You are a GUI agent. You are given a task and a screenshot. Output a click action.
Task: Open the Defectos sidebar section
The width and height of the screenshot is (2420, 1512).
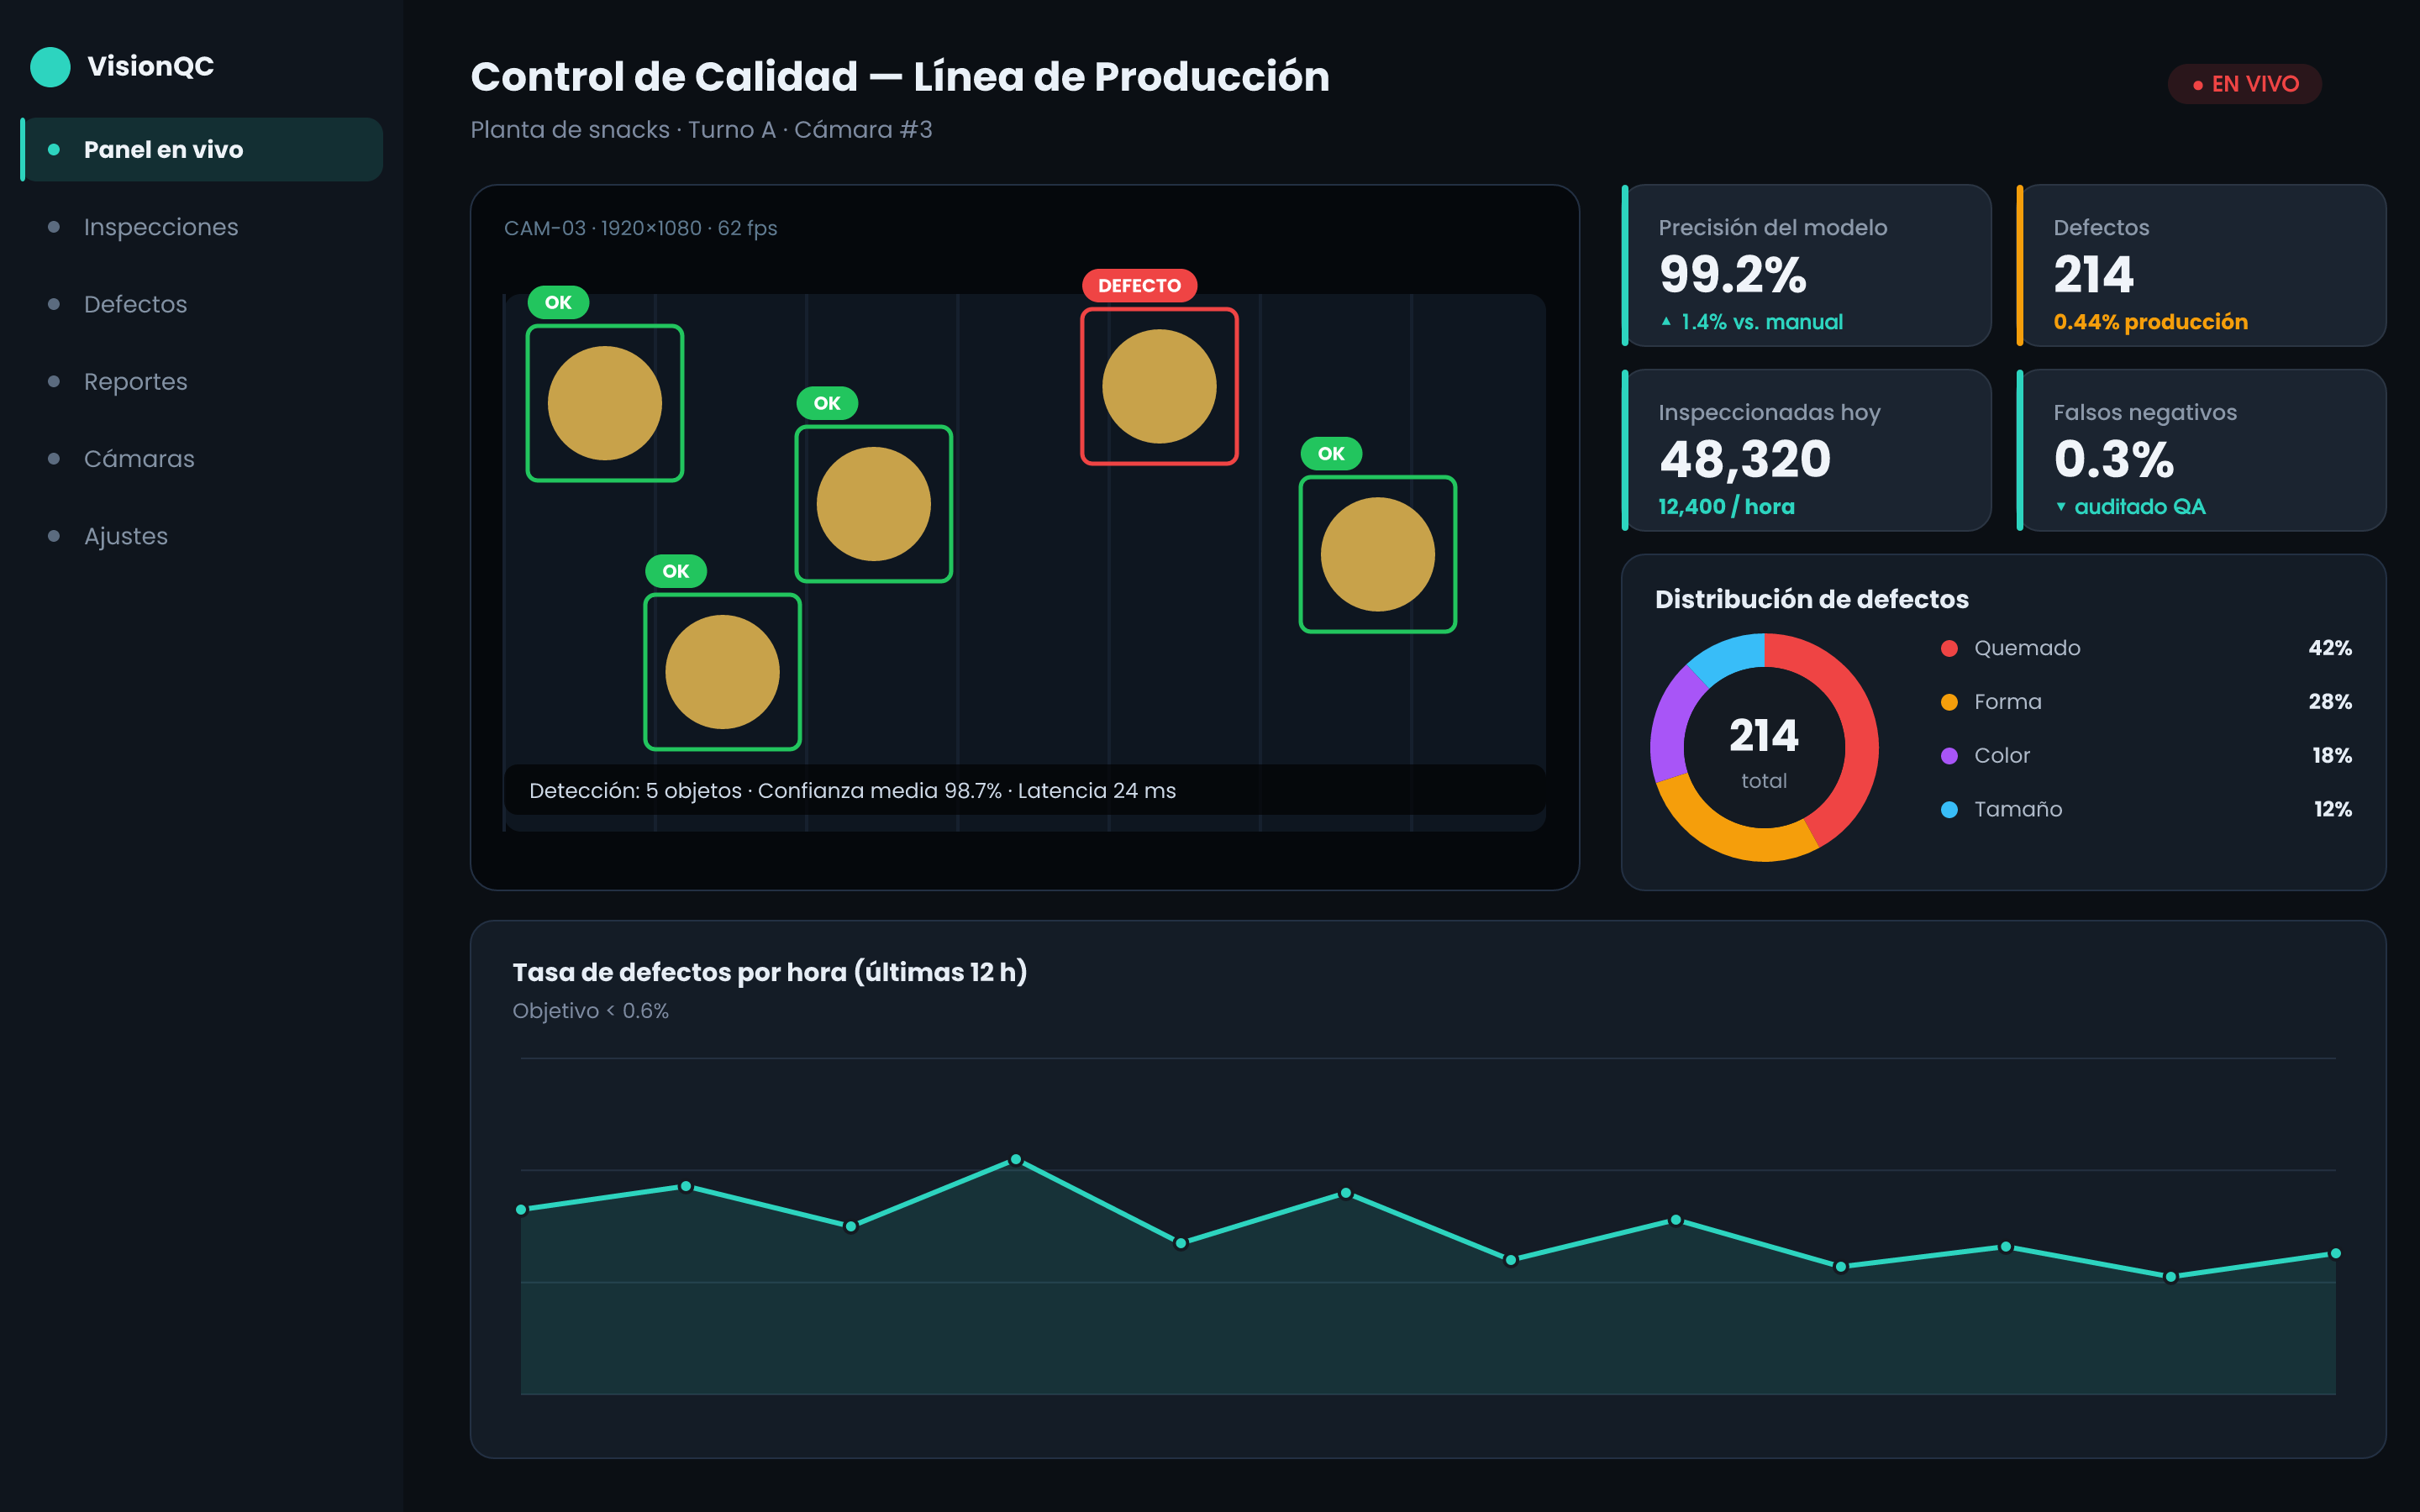[202, 304]
